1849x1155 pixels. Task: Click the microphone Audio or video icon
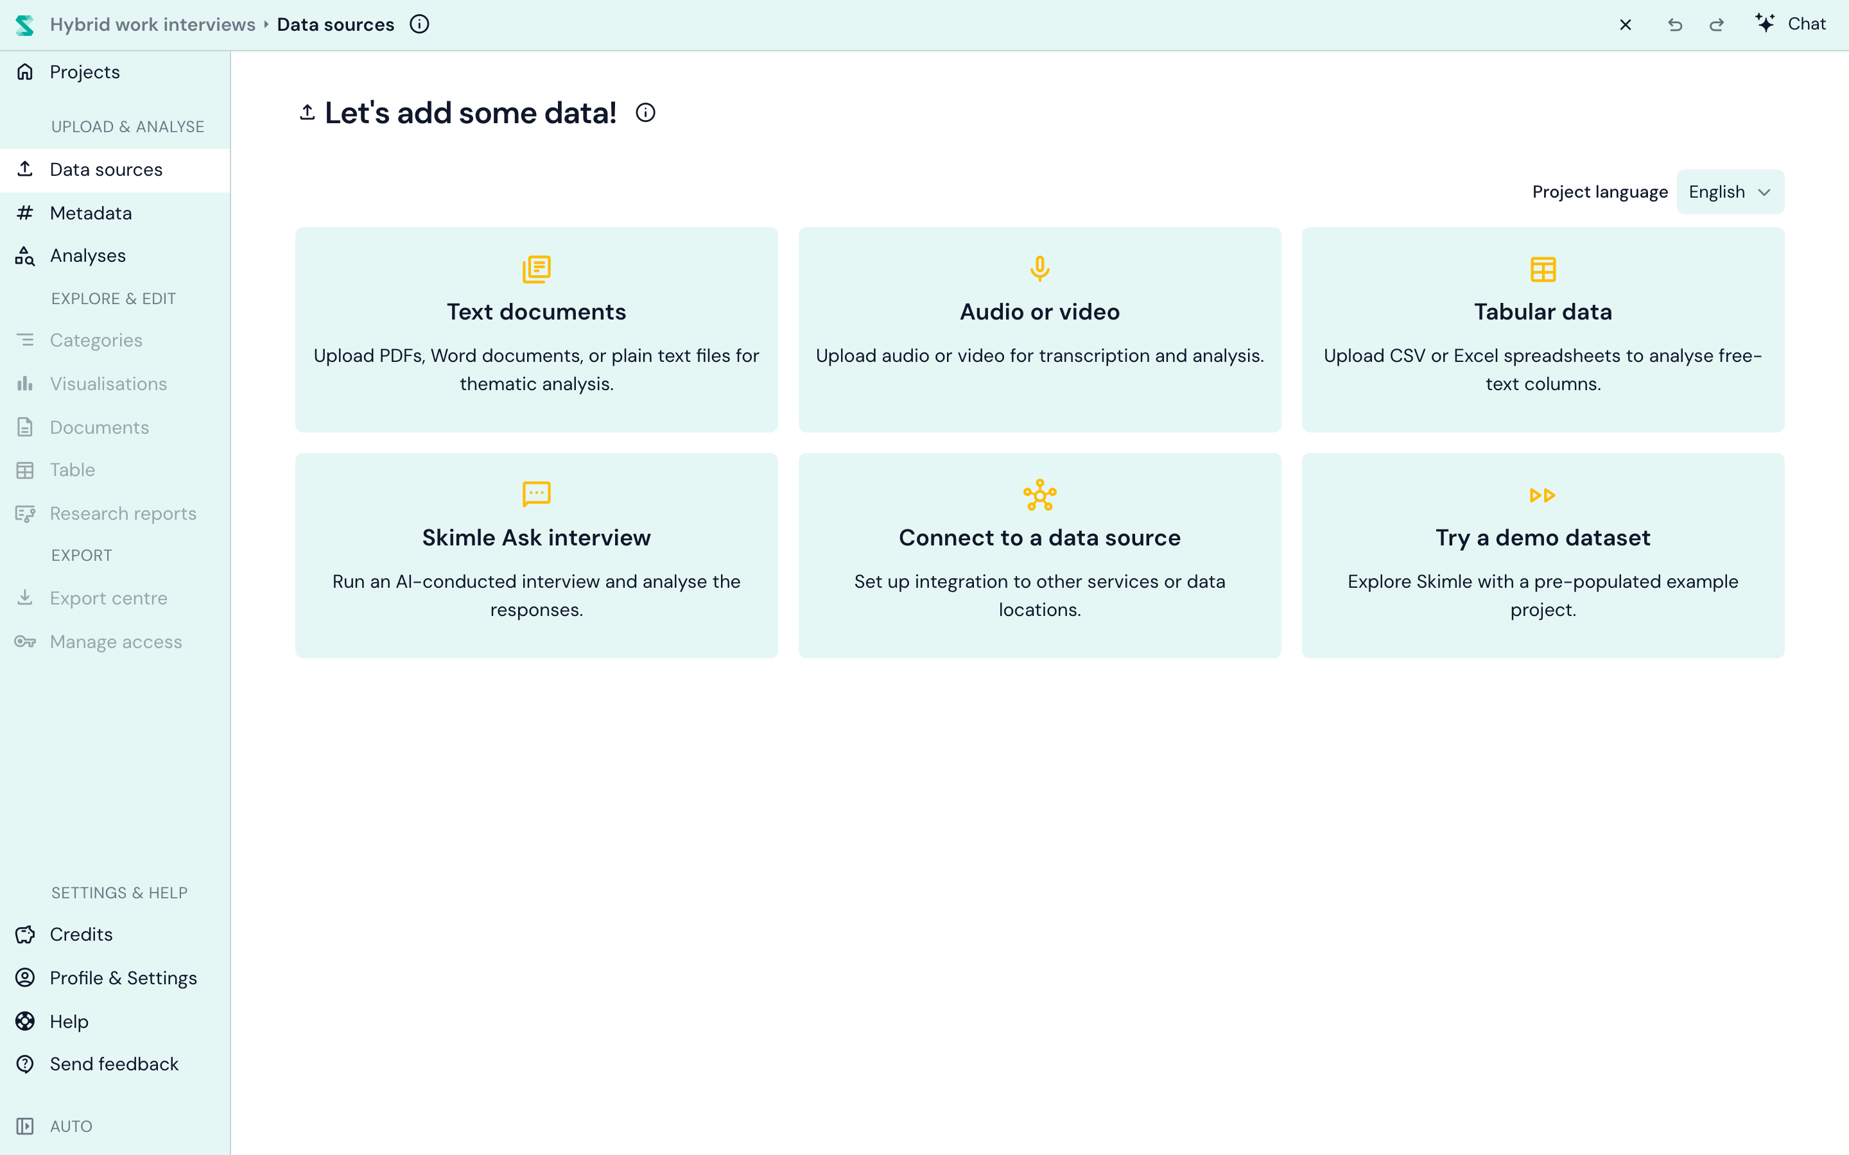click(1040, 269)
